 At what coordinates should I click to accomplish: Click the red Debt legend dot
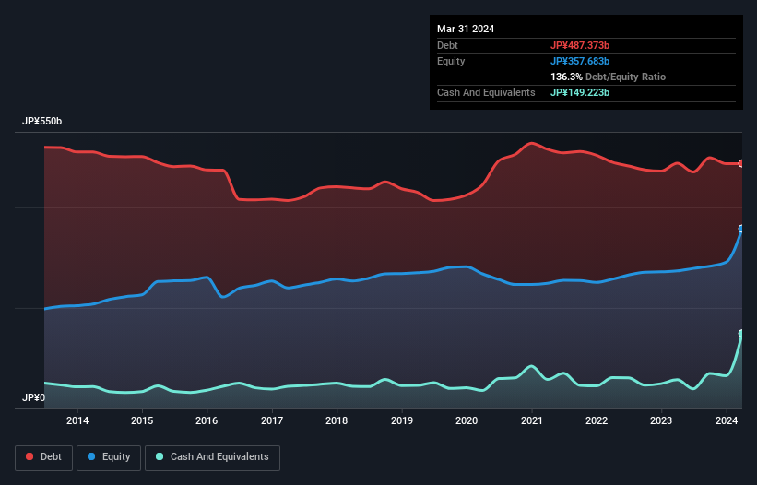(x=30, y=456)
